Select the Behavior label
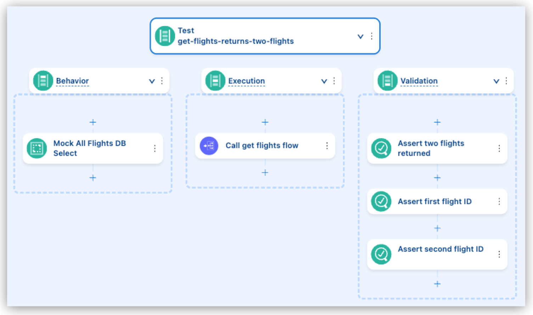 pyautogui.click(x=72, y=81)
